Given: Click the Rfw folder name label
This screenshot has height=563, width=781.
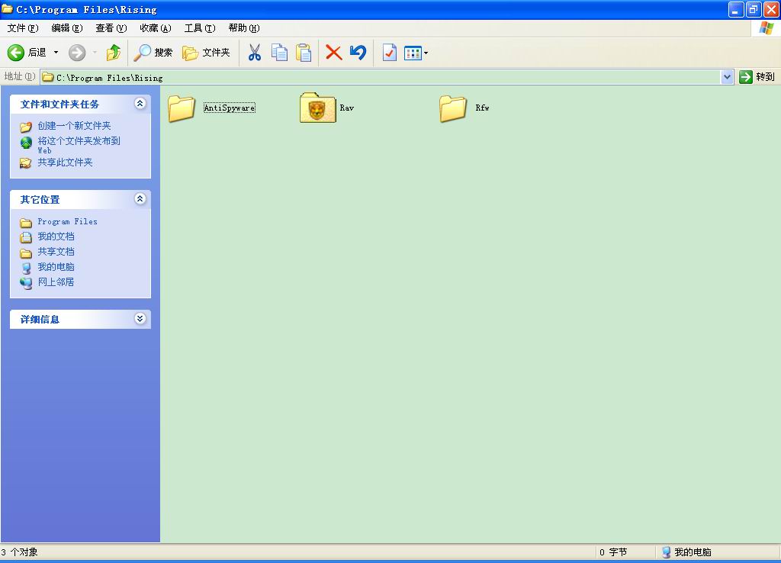Looking at the screenshot, I should (x=482, y=108).
